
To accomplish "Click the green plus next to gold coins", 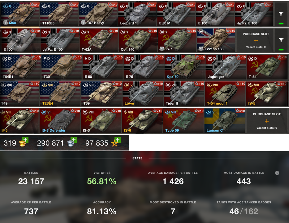I will coord(25,140).
